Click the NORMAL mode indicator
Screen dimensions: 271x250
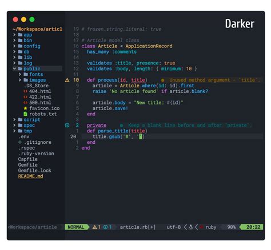point(77,227)
